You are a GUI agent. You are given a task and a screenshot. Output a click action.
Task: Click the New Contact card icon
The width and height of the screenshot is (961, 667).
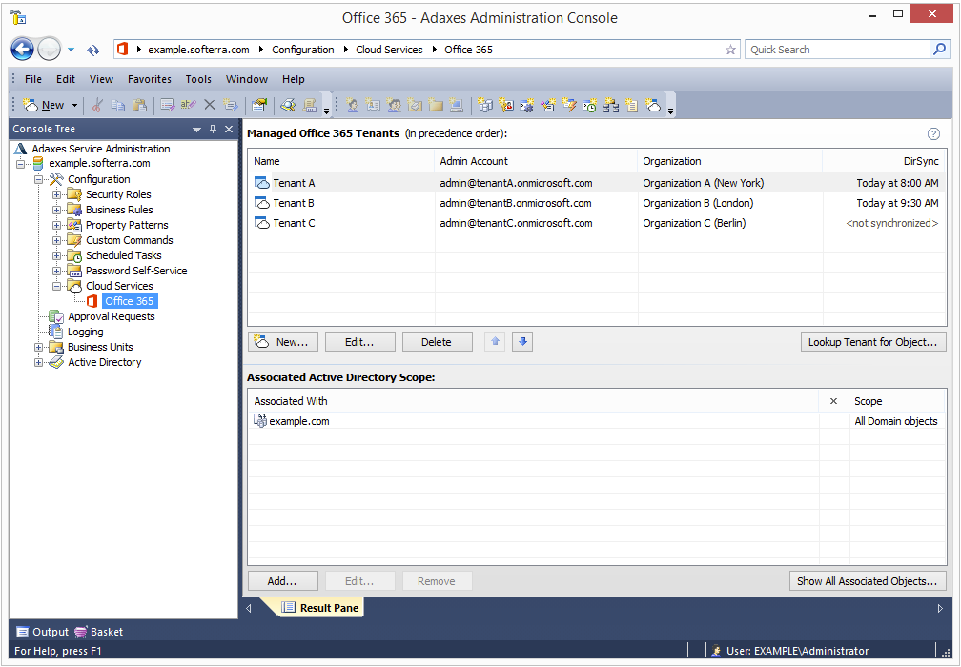(x=374, y=106)
